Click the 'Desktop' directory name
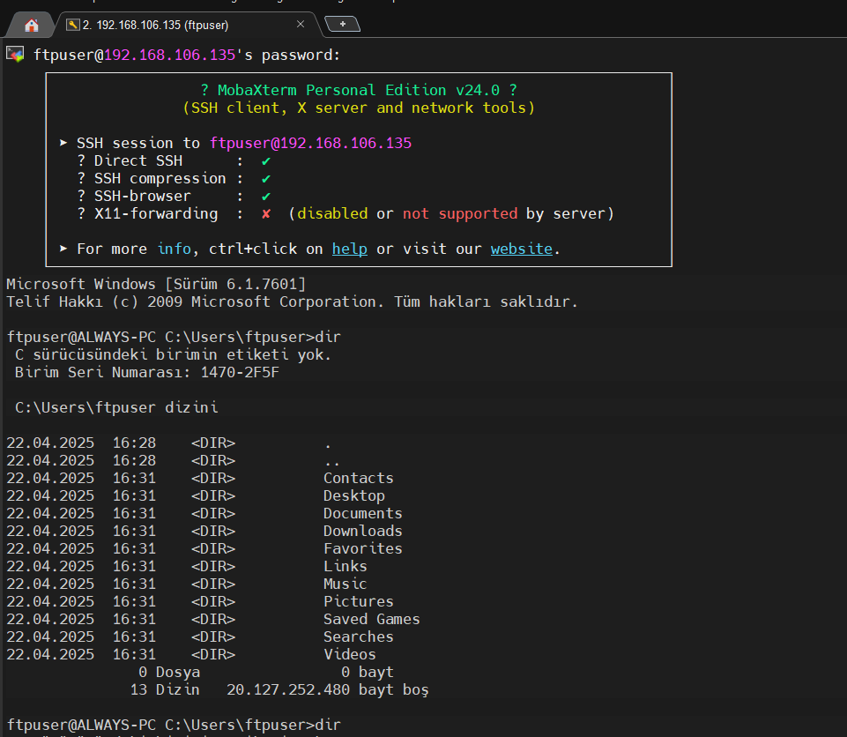This screenshot has width=847, height=737. point(353,496)
